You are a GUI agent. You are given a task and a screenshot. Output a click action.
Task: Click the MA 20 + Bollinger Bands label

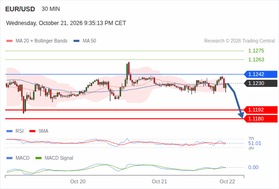(42, 41)
